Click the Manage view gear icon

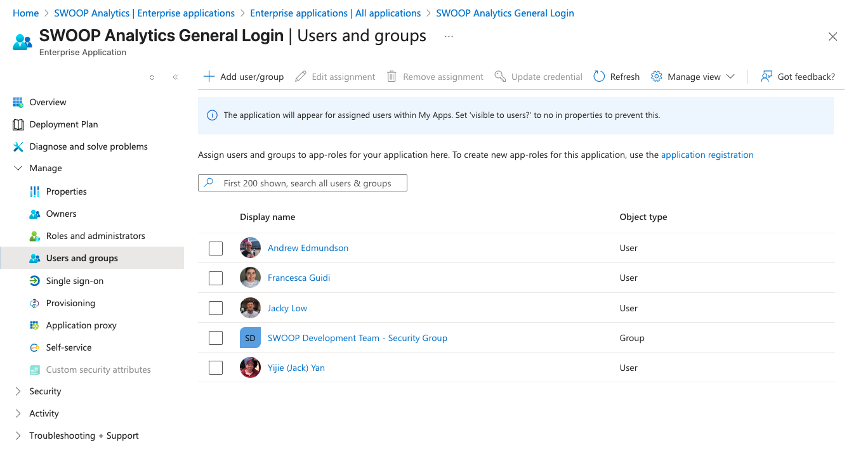tap(657, 77)
